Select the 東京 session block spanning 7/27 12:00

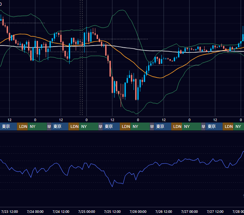tap(214, 126)
